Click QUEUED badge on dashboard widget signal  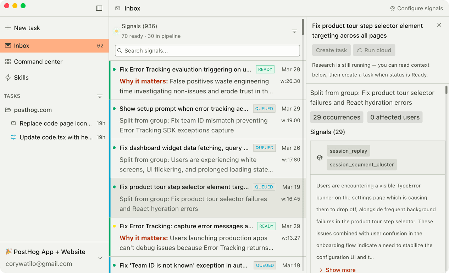(x=265, y=148)
